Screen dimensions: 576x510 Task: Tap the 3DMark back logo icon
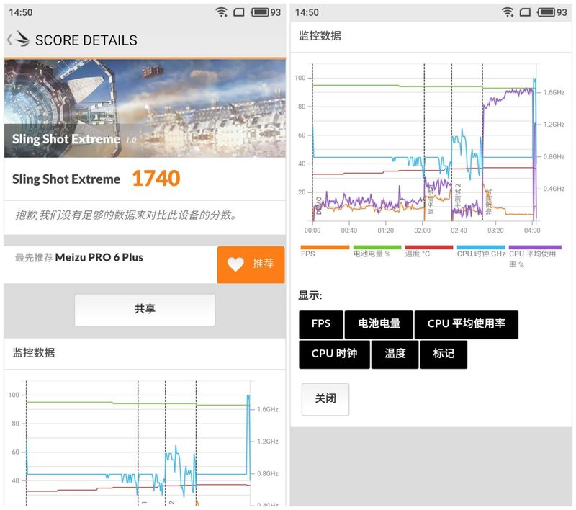point(19,40)
